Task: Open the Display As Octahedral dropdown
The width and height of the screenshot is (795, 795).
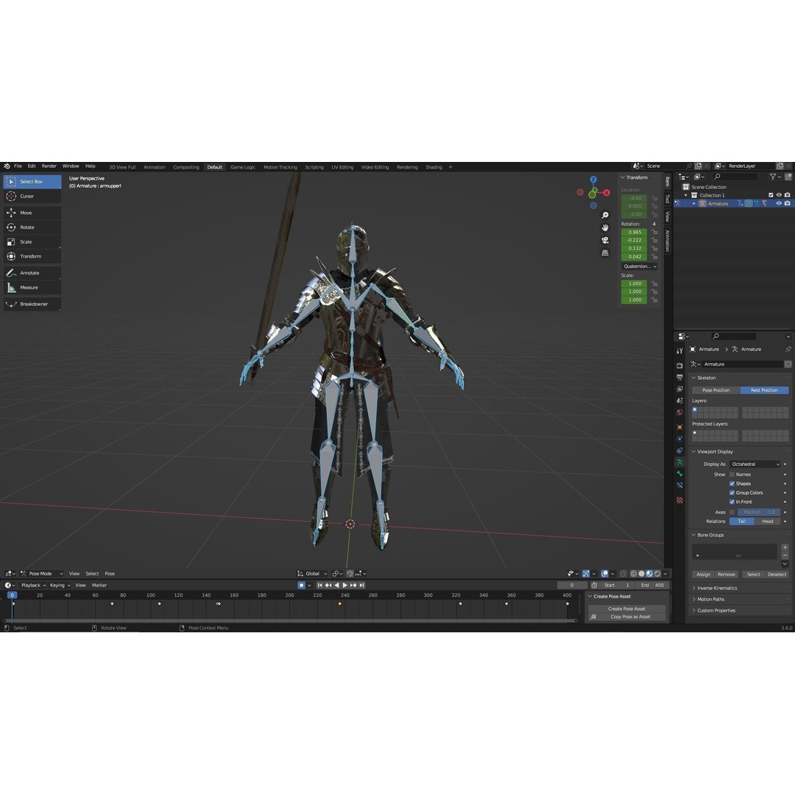Action: [755, 464]
